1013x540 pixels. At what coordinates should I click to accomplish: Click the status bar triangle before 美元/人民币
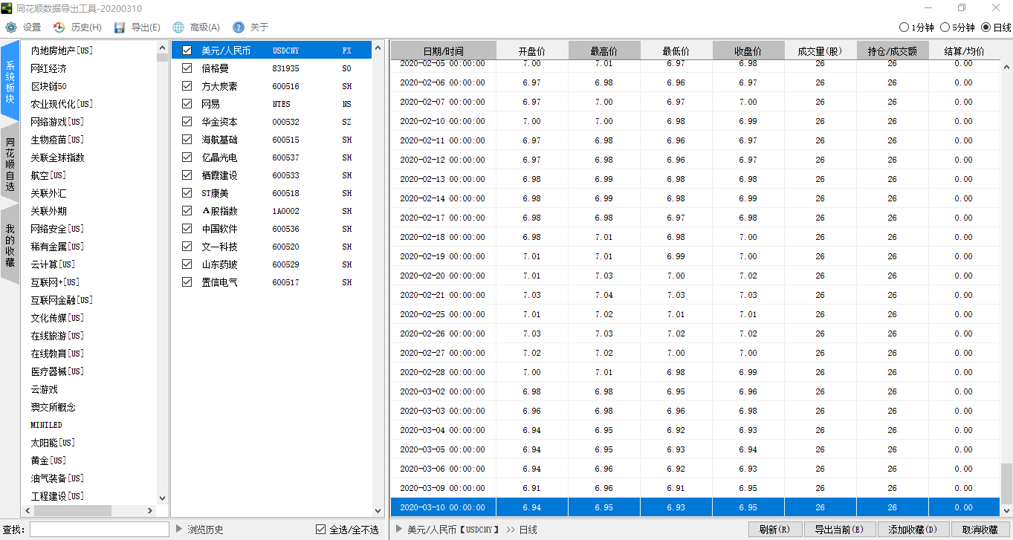(x=399, y=529)
